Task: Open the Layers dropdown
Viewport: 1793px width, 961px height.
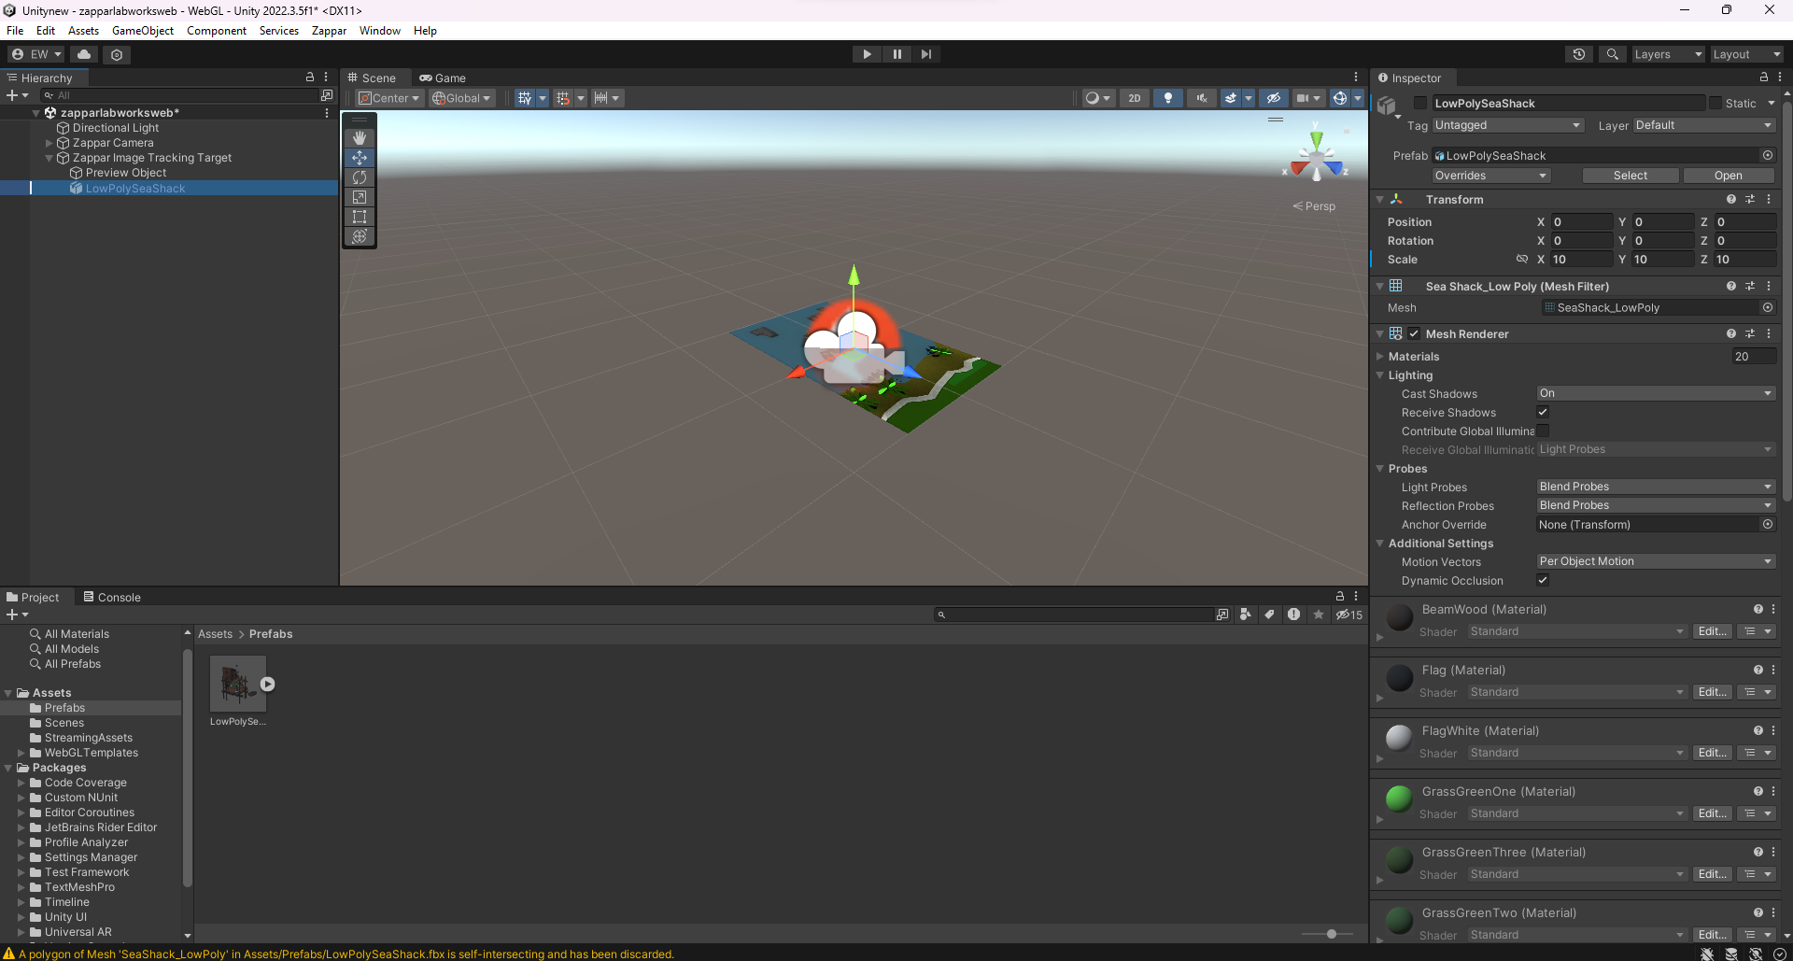Action: coord(1668,54)
